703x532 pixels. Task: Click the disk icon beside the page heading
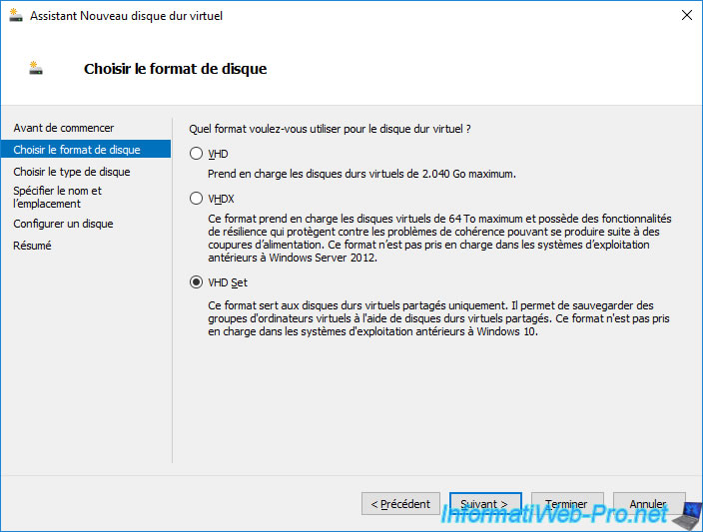pyautogui.click(x=37, y=68)
